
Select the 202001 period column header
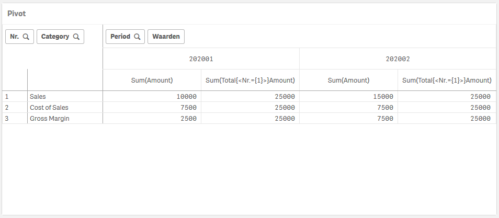pos(201,59)
